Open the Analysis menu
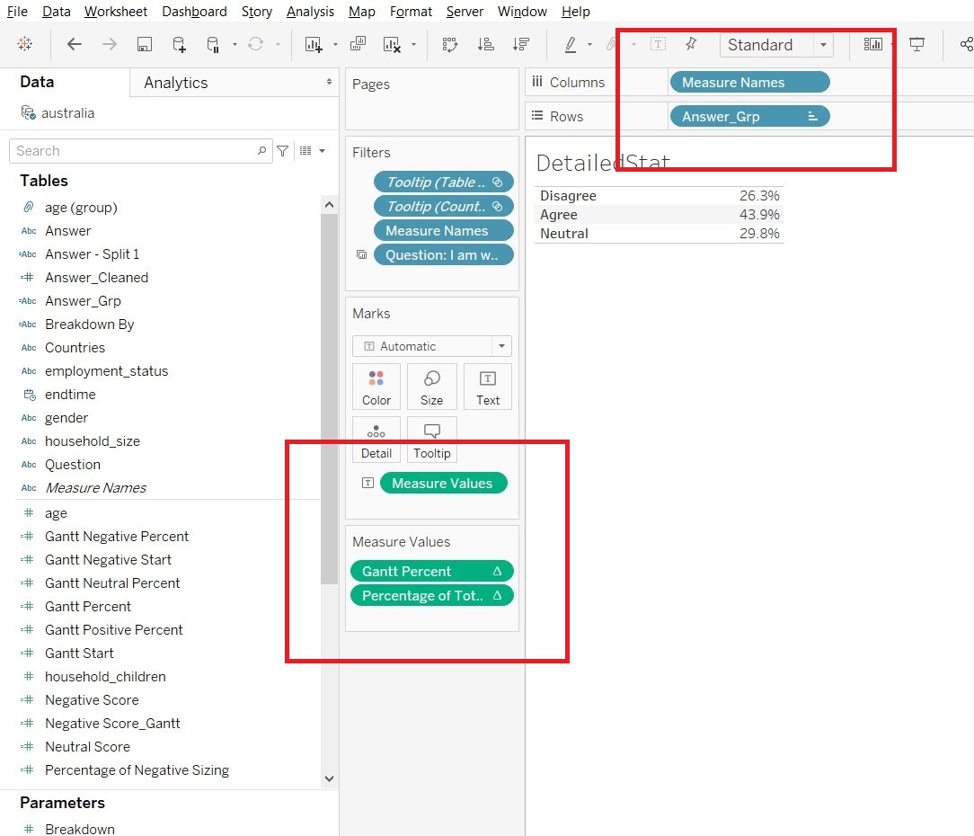Viewport: 974px width, 836px height. click(x=310, y=12)
